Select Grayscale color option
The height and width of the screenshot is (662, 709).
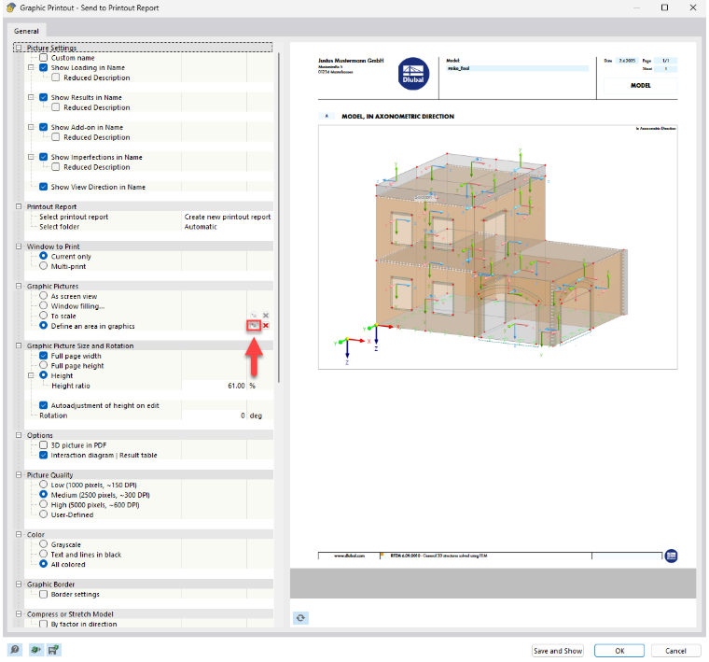tap(44, 544)
